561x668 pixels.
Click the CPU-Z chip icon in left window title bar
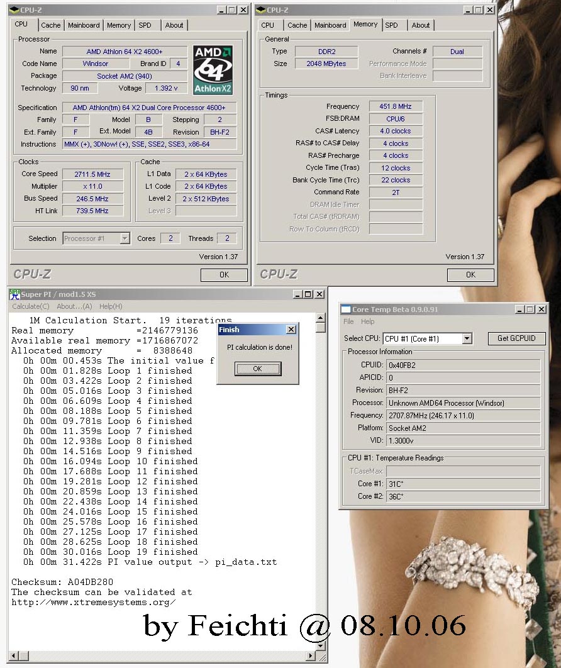click(14, 10)
